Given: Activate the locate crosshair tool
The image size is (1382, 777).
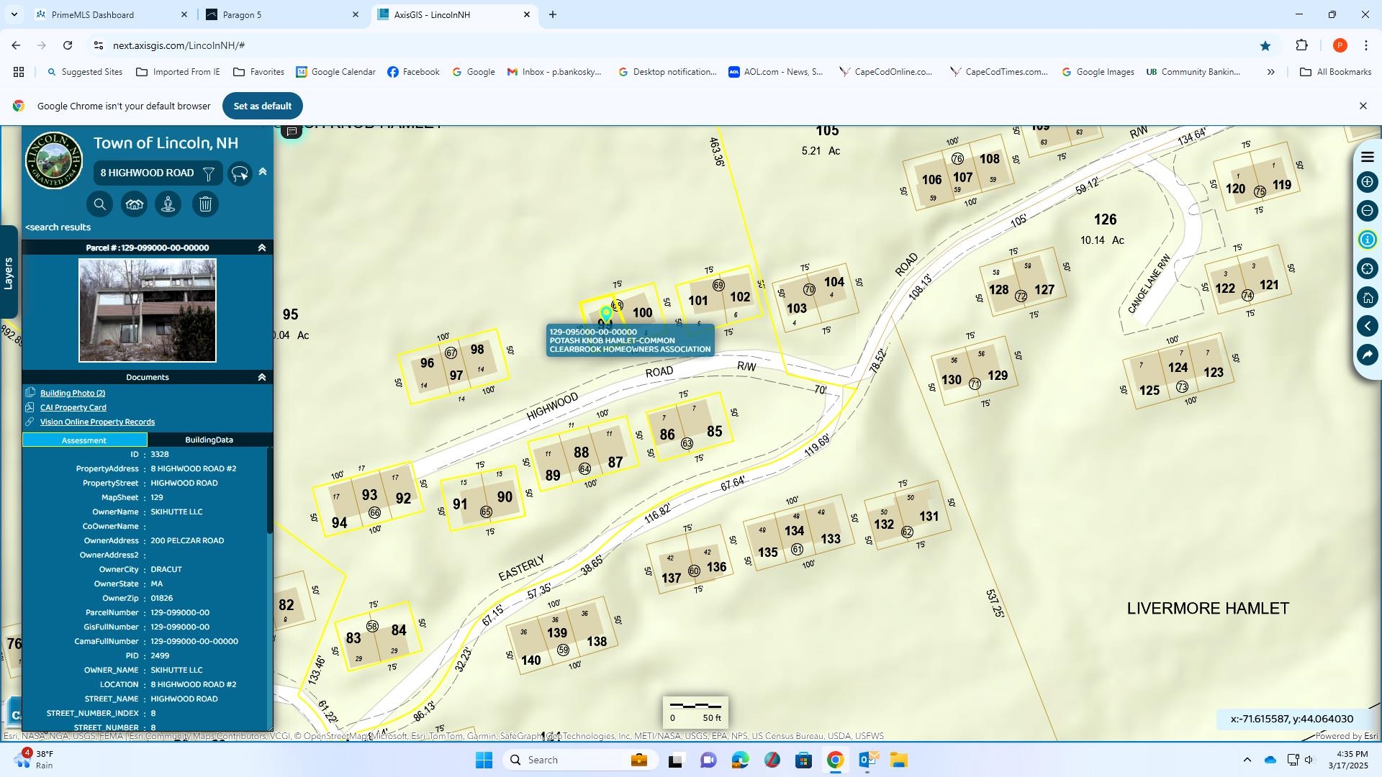Looking at the screenshot, I should pyautogui.click(x=1368, y=268).
